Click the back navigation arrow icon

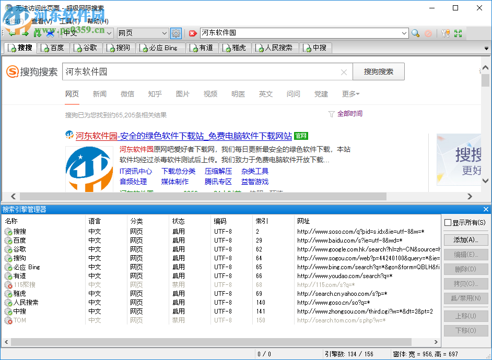coord(11,32)
